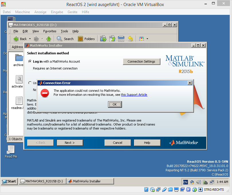Image resolution: width=232 pixels, height=195 pixels.
Task: Open the Favorites menu in Explorer
Action: coord(50,31)
